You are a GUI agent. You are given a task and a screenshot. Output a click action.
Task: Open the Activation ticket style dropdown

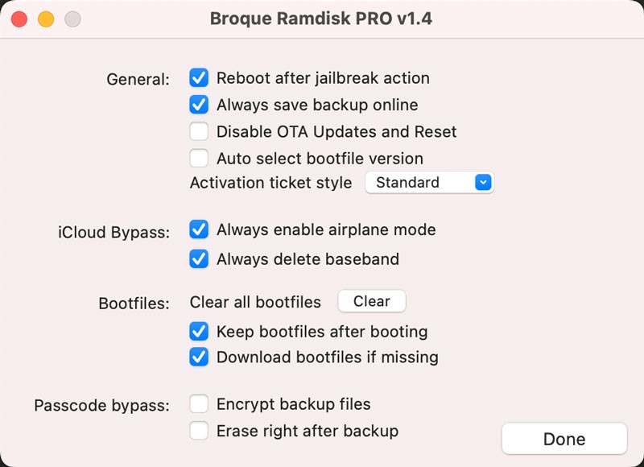429,182
